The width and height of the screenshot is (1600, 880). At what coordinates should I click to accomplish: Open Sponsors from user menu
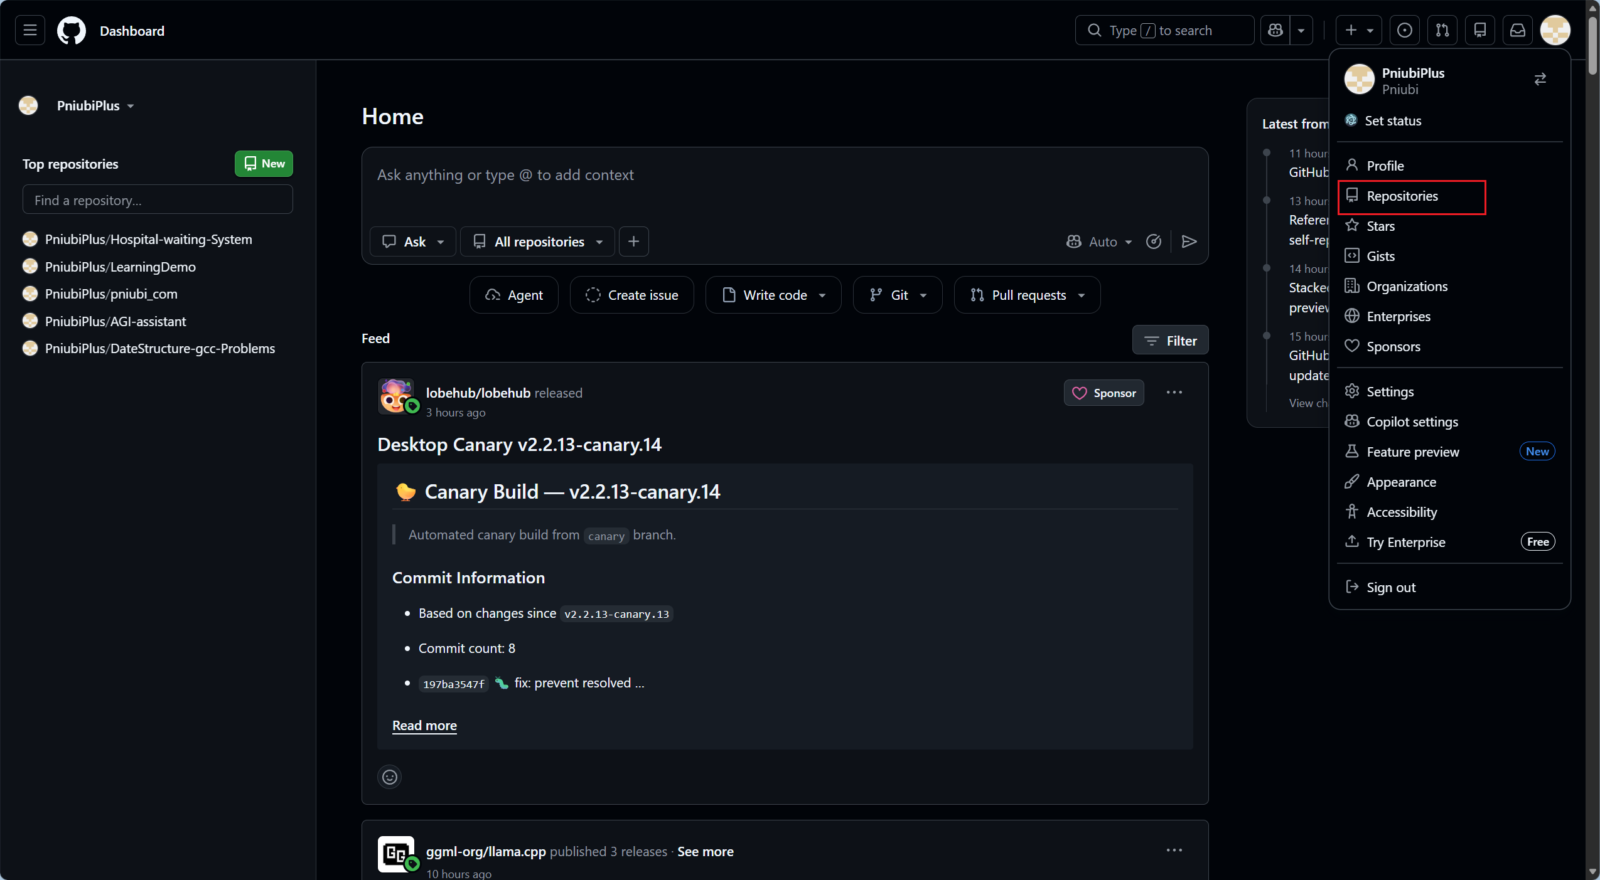1450,346
